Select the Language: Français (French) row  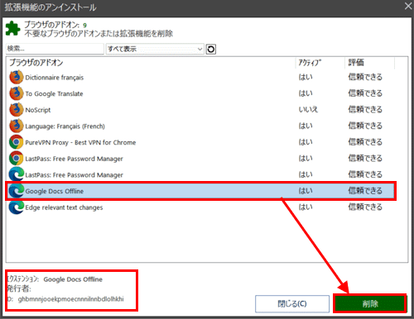tap(201, 126)
